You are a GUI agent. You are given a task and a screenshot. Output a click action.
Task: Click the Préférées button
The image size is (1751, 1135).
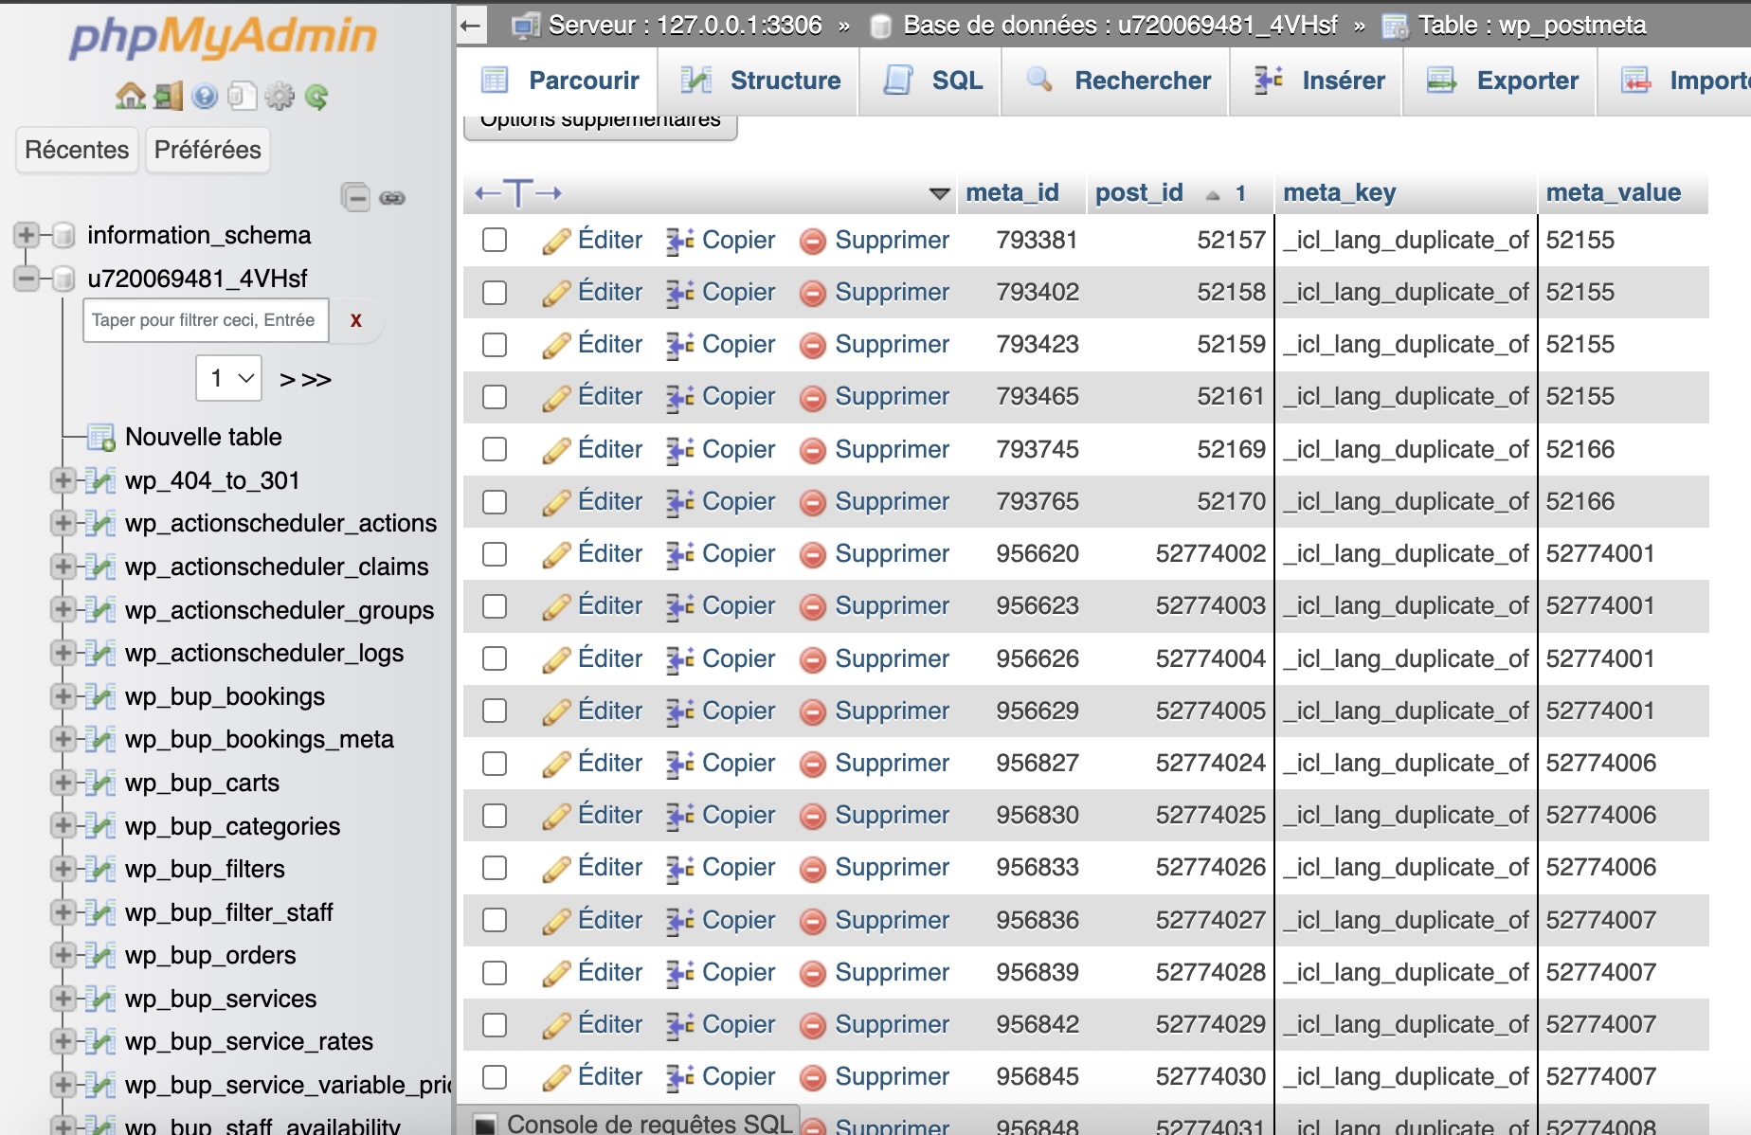pos(208,150)
